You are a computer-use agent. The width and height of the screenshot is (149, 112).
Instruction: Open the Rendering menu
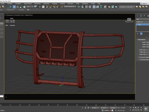click(38, 4)
